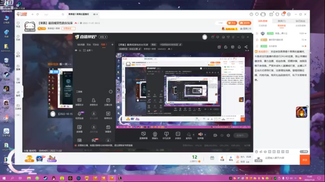Viewport: 325px width, 182px height.
Task: Toggle the switch above chat send button
Action: [x=304, y=152]
